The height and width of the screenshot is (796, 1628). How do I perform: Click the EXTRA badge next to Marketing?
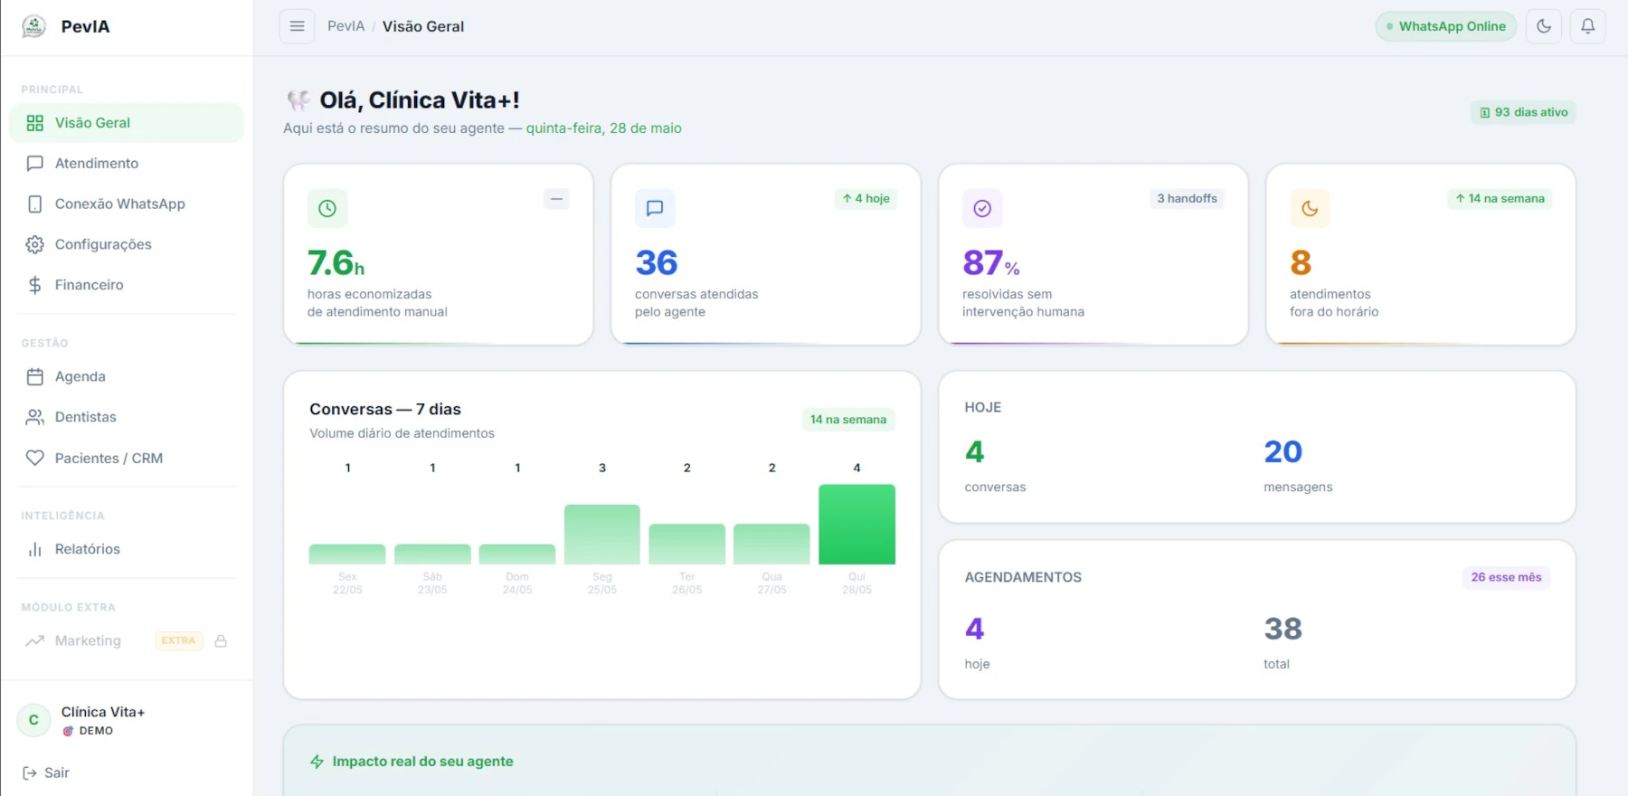point(178,640)
